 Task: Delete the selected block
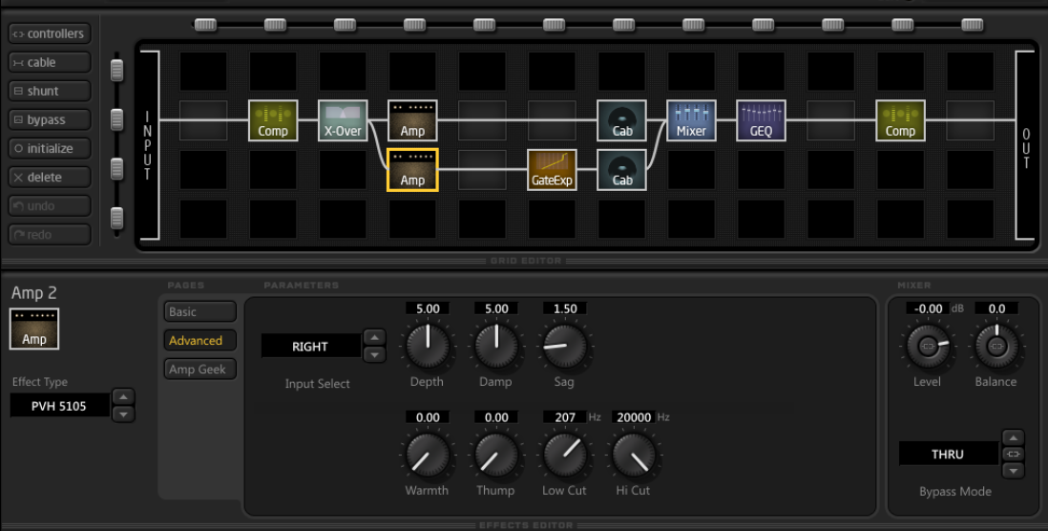tap(50, 178)
